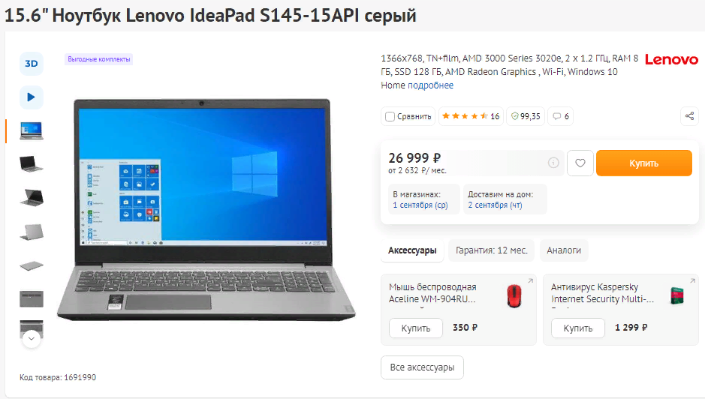Open the star rating with 16 reviews

[471, 116]
